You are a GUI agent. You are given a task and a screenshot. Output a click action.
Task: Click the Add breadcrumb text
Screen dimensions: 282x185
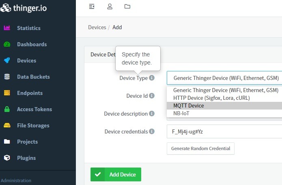coord(117,27)
